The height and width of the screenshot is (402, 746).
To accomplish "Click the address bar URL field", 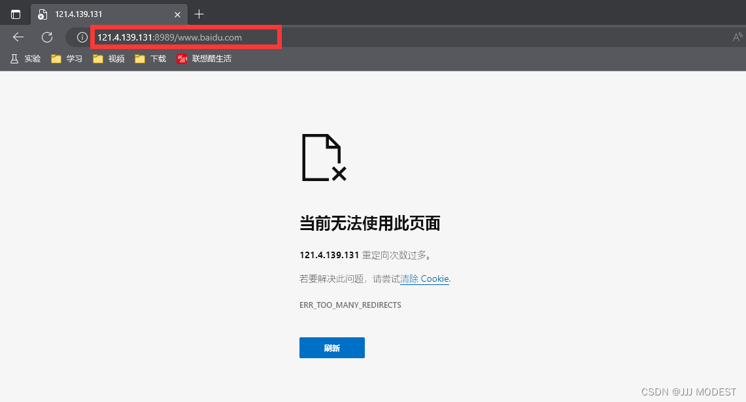I will click(186, 37).
